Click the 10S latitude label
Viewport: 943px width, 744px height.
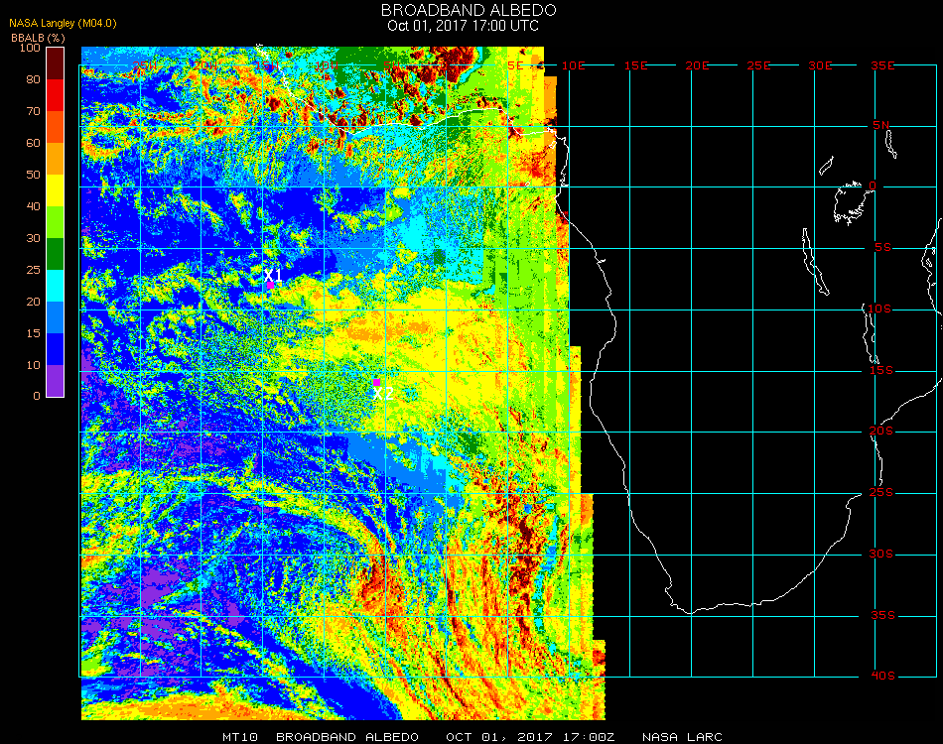(879, 309)
